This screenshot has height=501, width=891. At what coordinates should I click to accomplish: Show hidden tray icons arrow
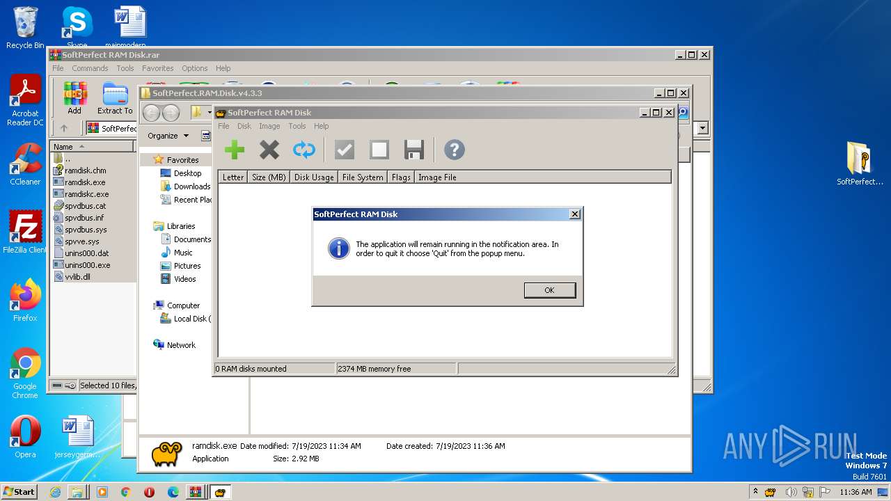click(x=755, y=492)
